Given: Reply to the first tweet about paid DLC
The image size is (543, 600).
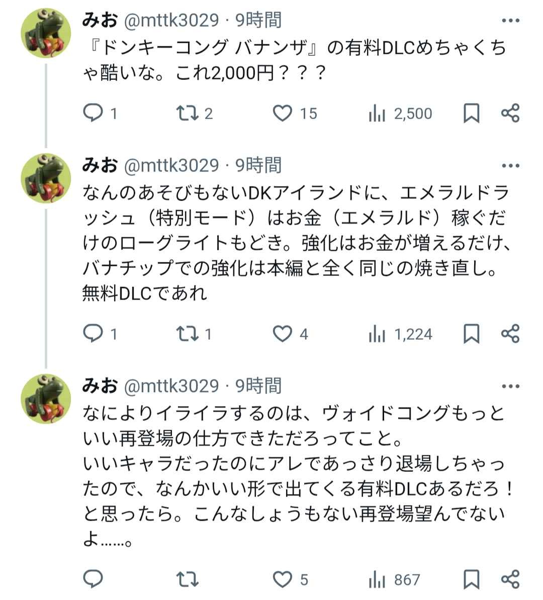Looking at the screenshot, I should (93, 113).
